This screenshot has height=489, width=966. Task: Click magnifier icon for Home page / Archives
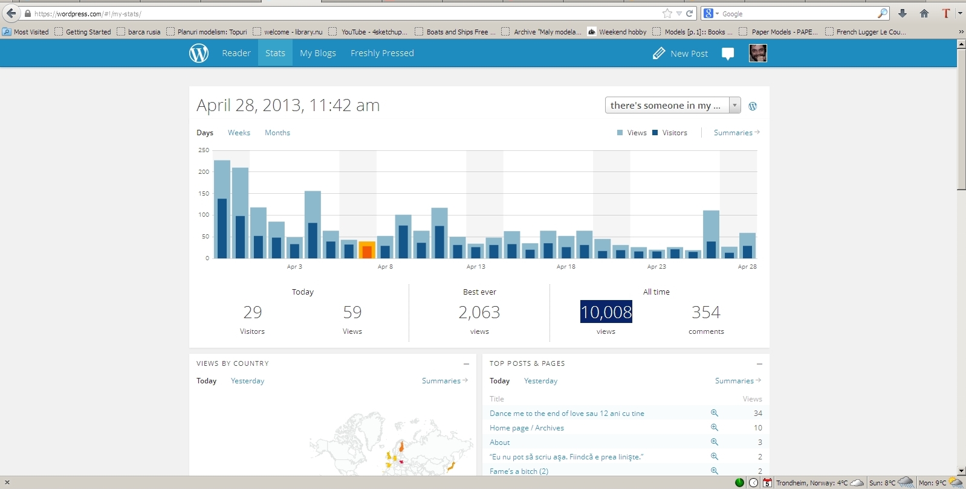(x=714, y=428)
